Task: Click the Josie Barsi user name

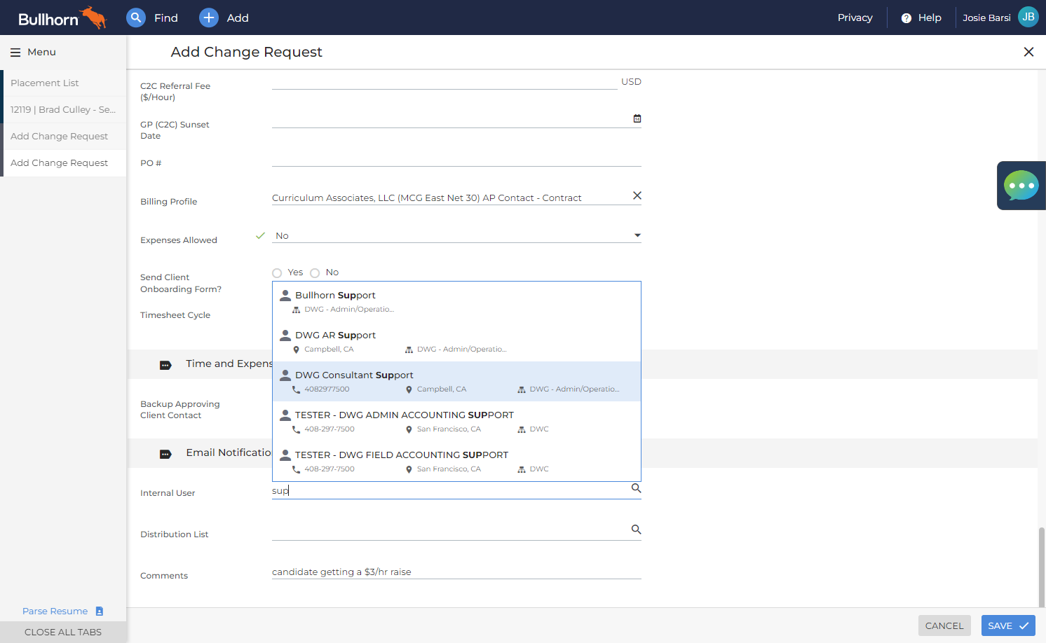Action: 986,18
